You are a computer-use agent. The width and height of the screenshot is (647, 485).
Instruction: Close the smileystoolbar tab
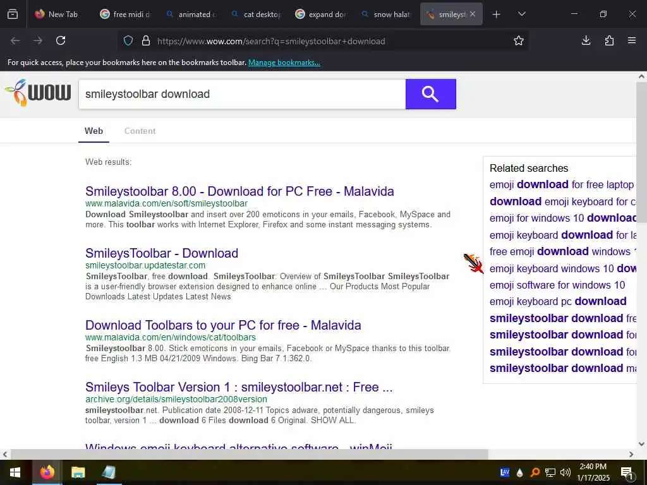pyautogui.click(x=473, y=14)
